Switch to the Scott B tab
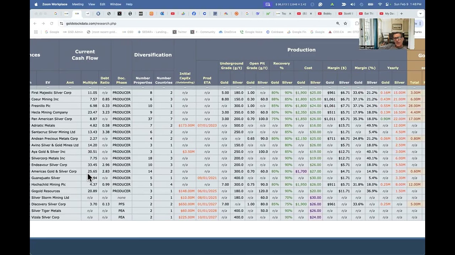455x255 pixels. (x=346, y=13)
